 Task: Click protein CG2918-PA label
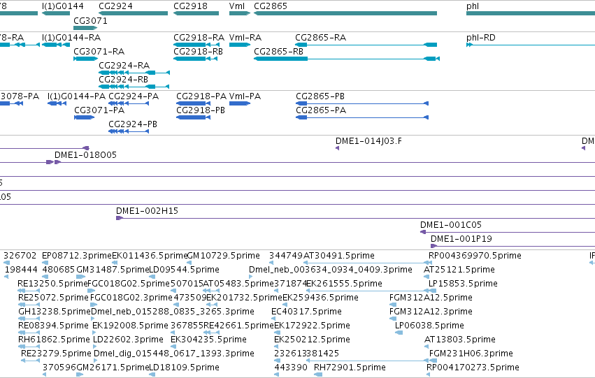tap(201, 96)
